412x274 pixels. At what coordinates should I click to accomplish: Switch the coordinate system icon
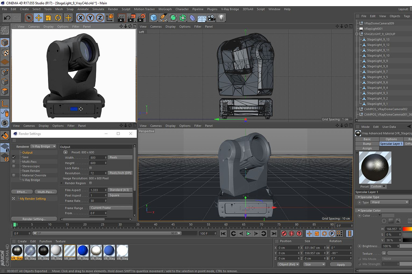(110, 18)
